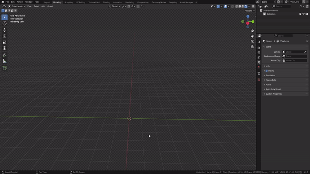Switch to the Shading workspace tab

pos(106,2)
